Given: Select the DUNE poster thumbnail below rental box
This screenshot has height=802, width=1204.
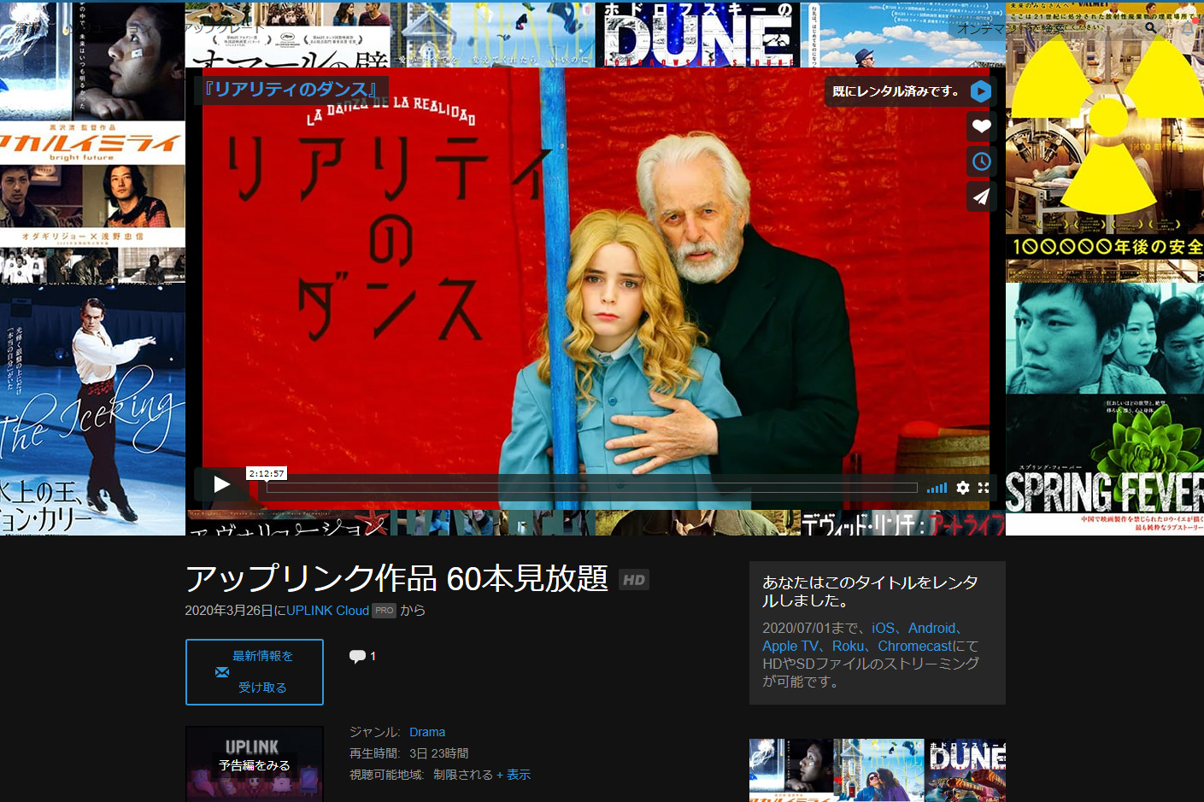Looking at the screenshot, I should (x=966, y=770).
